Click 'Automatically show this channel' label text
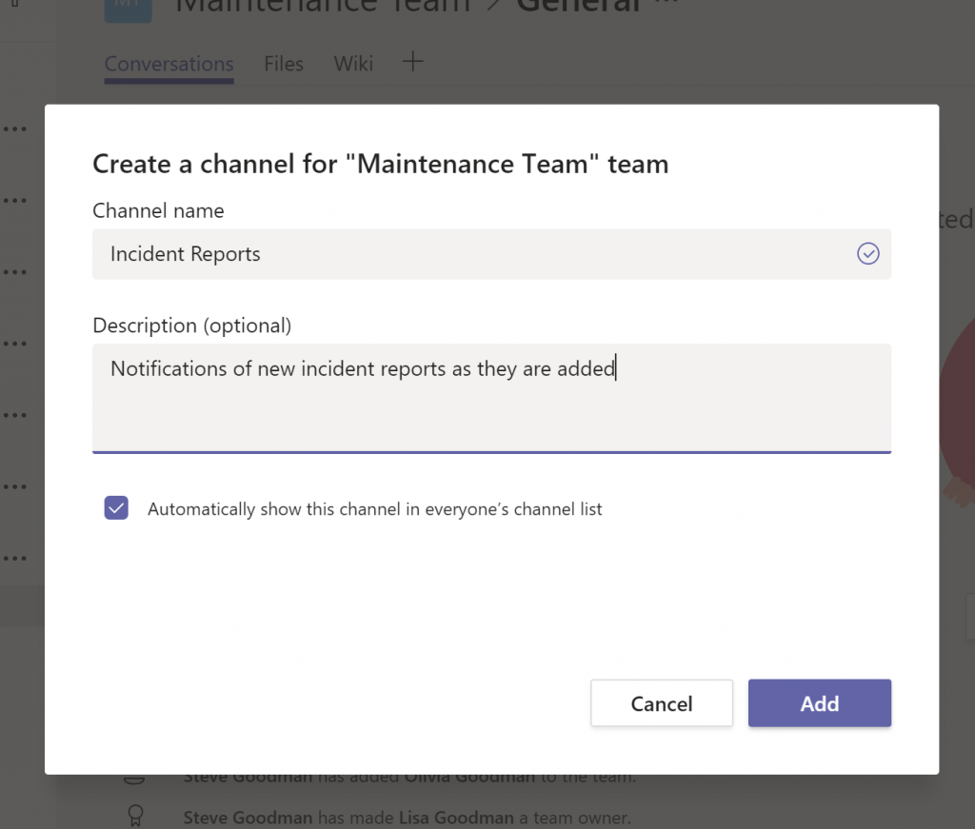This screenshot has height=829, width=975. [x=374, y=509]
